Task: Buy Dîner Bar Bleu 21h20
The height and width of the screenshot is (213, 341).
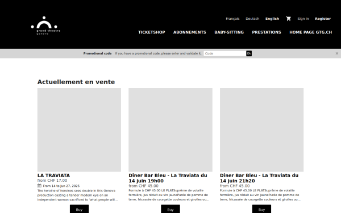Action: pyautogui.click(x=261, y=209)
